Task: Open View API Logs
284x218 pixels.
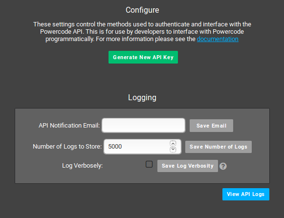Action: [x=246, y=194]
